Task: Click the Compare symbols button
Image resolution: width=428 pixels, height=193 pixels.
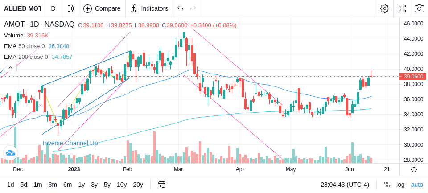Action: (x=102, y=8)
